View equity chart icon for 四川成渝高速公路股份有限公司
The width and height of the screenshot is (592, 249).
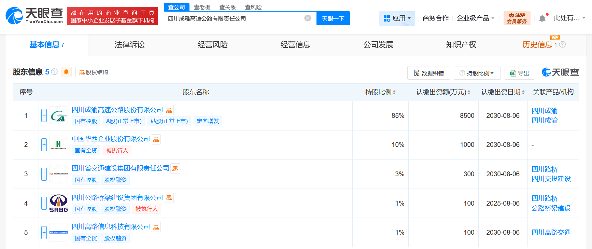click(169, 110)
